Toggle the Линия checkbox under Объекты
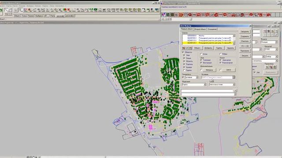Image resolution: width=282 pixels, height=158 pixels. pyautogui.click(x=184, y=58)
